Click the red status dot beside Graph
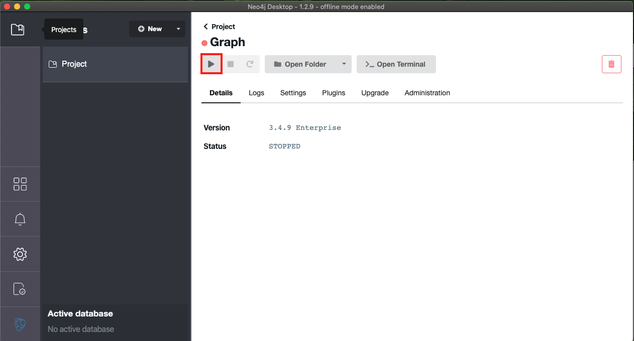The image size is (634, 341). (204, 43)
